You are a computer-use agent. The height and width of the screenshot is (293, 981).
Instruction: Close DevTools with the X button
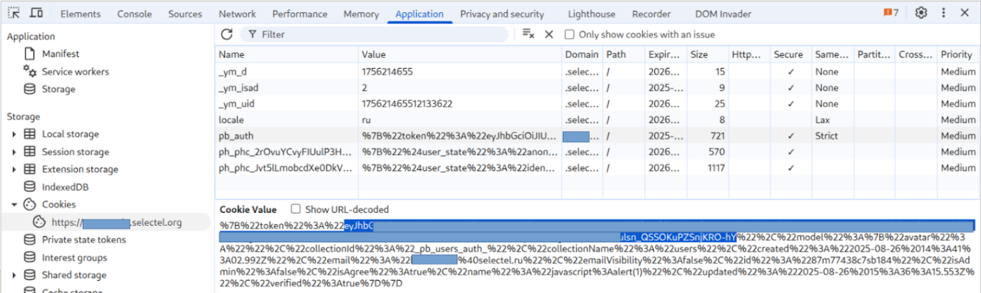click(965, 13)
